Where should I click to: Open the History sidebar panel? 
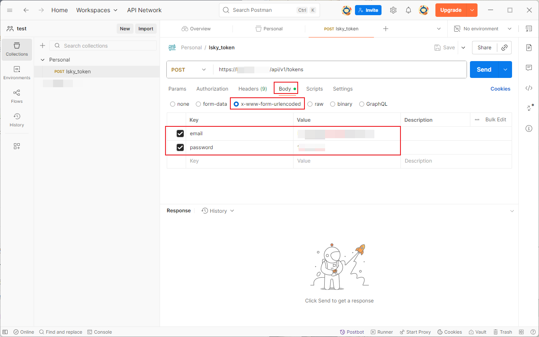click(x=17, y=120)
